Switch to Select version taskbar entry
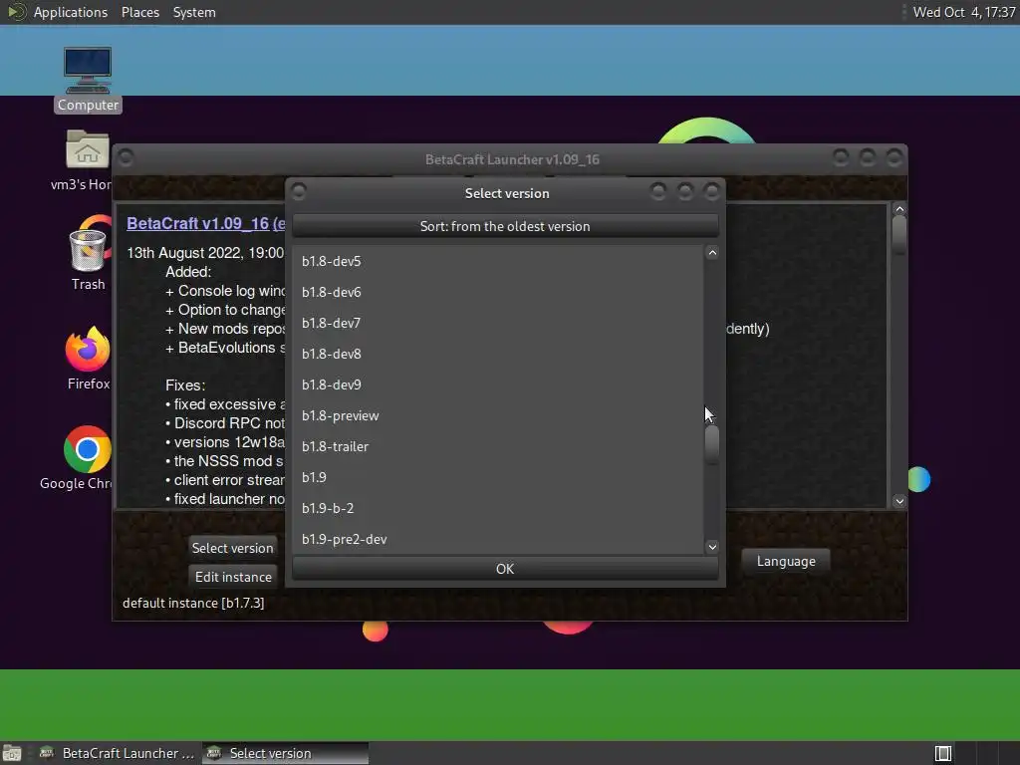 (285, 753)
